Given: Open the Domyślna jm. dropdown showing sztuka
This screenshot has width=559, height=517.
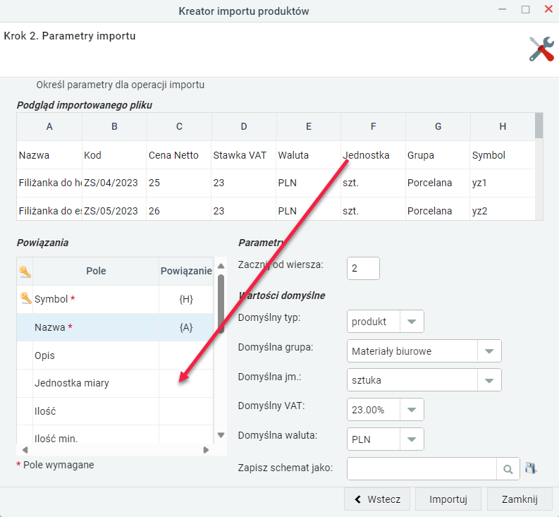Looking at the screenshot, I should (489, 380).
